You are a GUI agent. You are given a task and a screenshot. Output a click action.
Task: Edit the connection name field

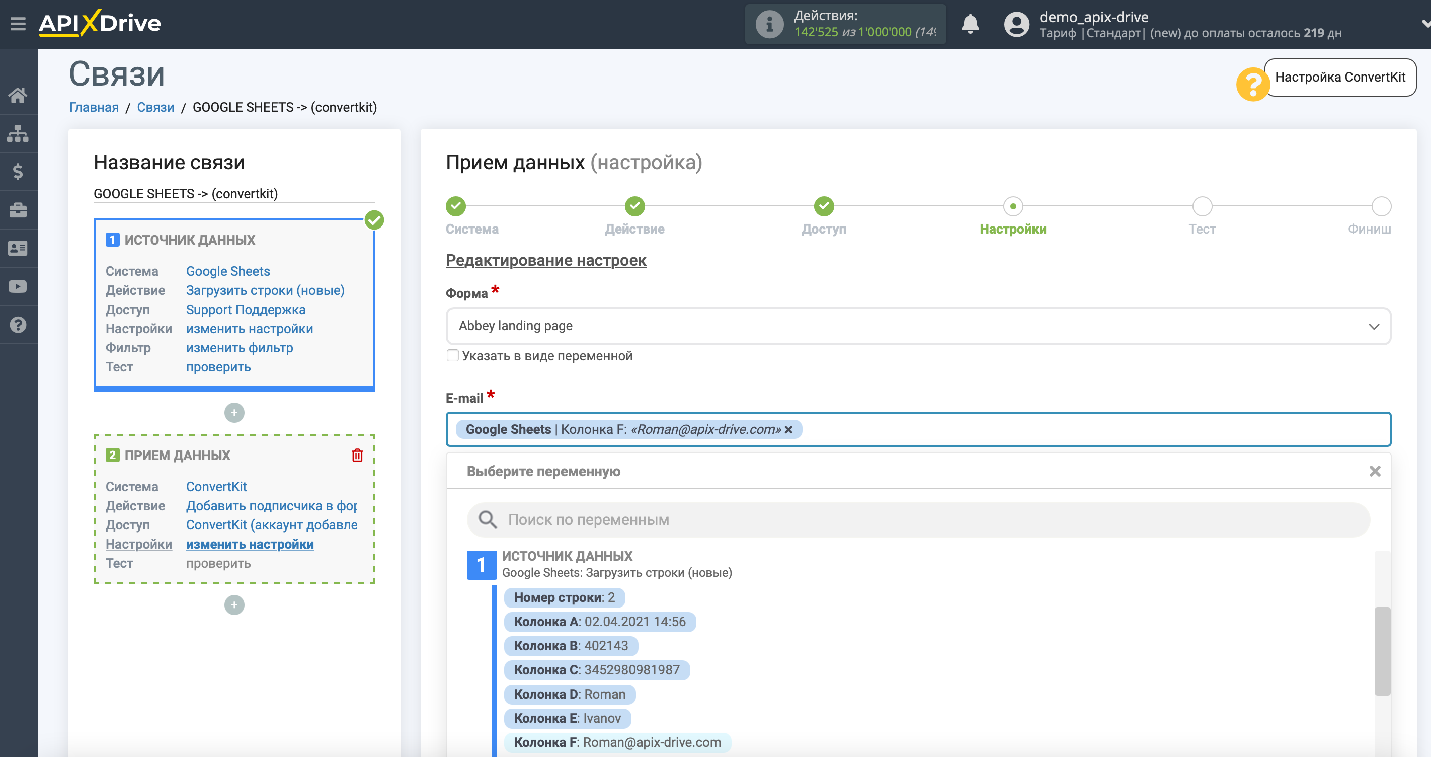pos(234,193)
